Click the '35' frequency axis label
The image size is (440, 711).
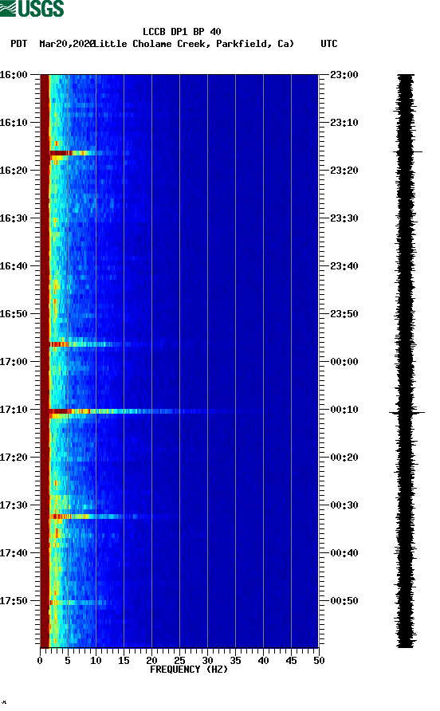click(235, 661)
